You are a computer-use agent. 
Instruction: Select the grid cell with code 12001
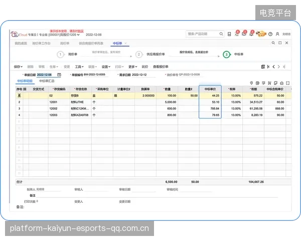(59, 102)
